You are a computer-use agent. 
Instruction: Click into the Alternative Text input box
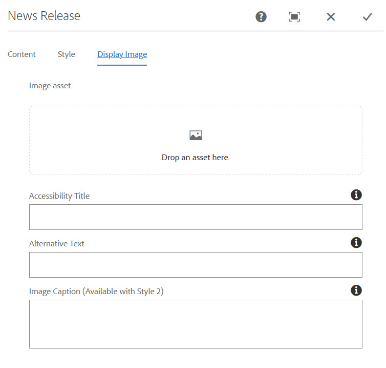pos(196,265)
